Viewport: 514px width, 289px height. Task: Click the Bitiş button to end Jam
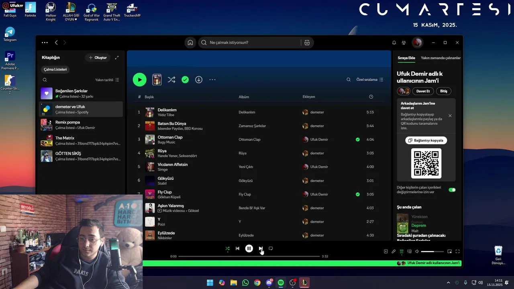click(443, 91)
